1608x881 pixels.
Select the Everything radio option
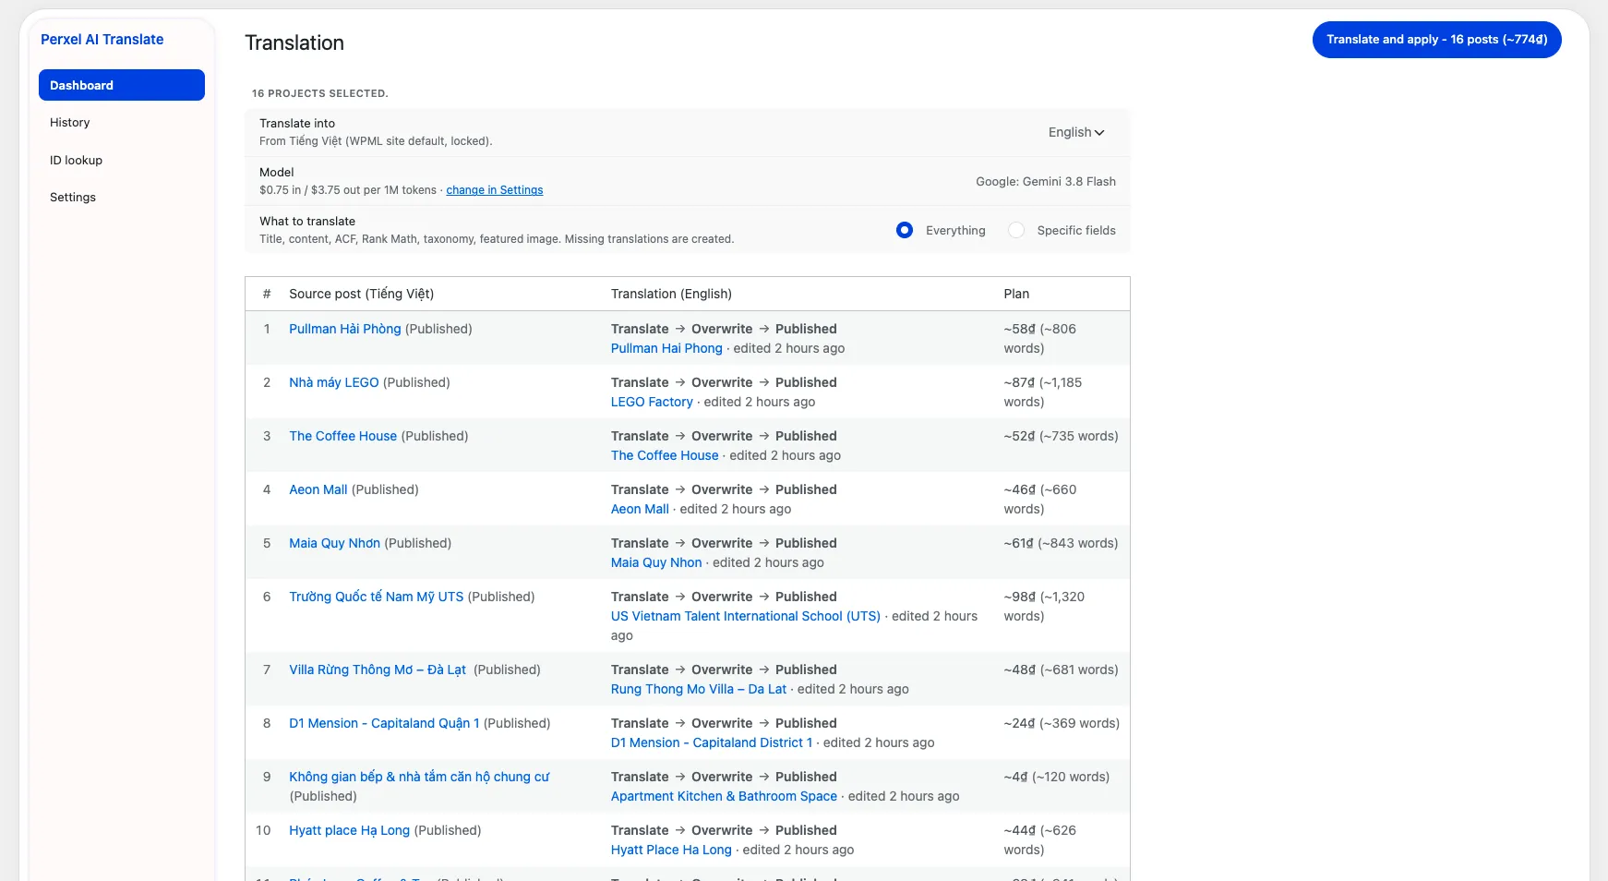(x=905, y=230)
